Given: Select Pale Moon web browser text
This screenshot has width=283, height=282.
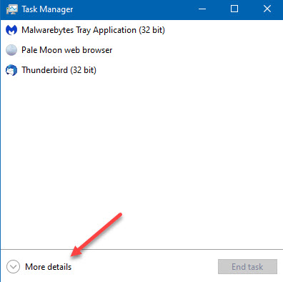Looking at the screenshot, I should 66,50.
